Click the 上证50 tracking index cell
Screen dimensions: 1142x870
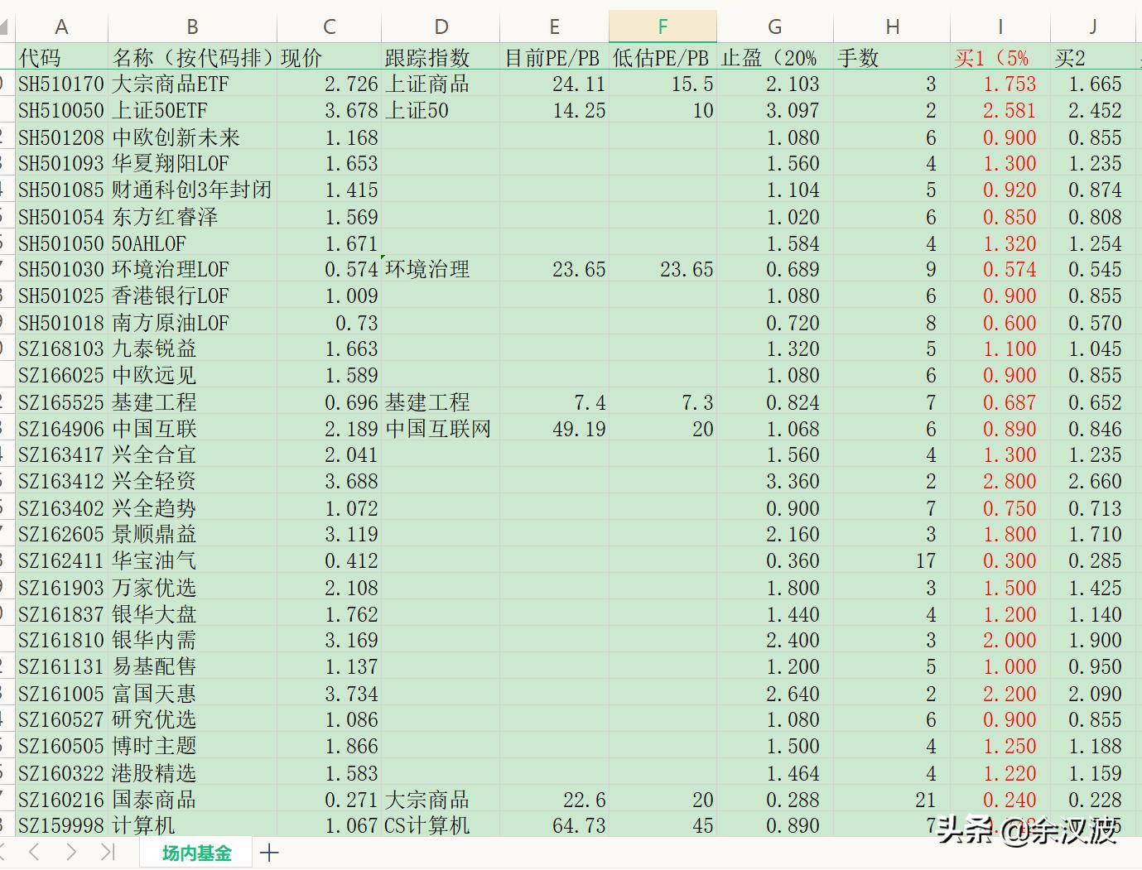413,110
